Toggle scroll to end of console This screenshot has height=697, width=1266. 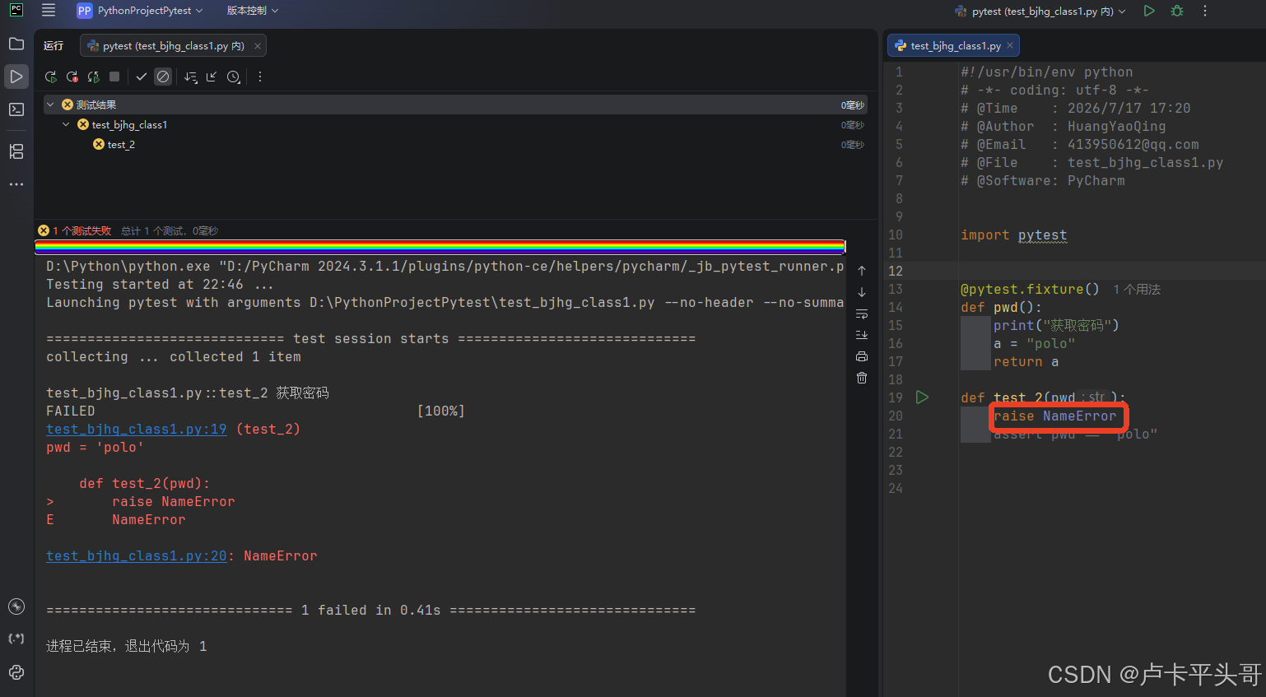[x=862, y=335]
